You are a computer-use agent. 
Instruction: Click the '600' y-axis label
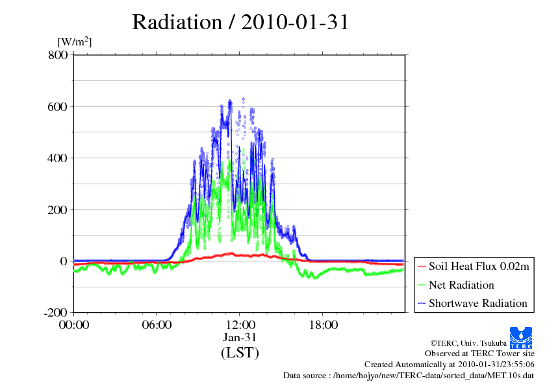(x=58, y=106)
